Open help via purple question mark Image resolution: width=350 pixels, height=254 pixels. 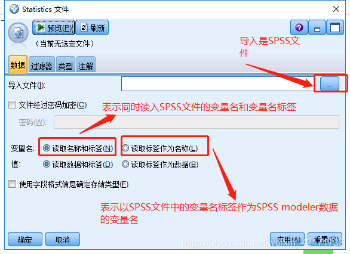click(299, 27)
